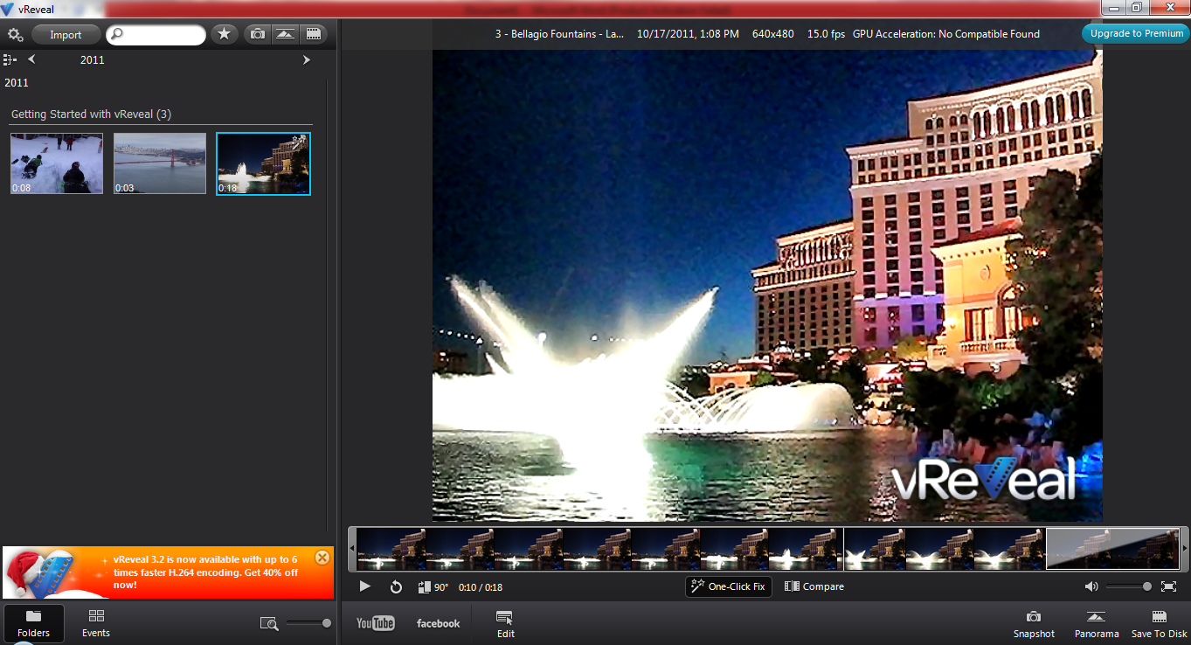This screenshot has width=1191, height=645.
Task: Click the Import button
Action: (66, 35)
